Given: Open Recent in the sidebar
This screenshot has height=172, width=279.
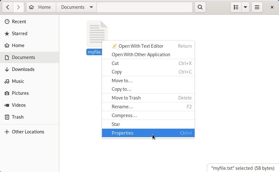Looking at the screenshot, I should (19, 22).
